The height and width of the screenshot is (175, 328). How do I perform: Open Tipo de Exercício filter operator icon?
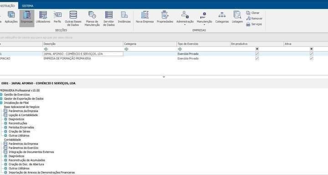click(x=179, y=49)
